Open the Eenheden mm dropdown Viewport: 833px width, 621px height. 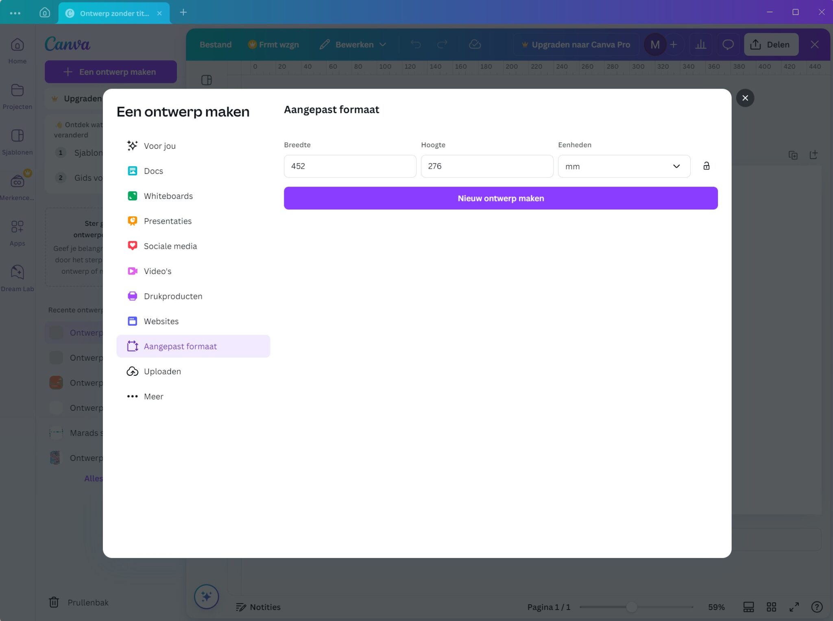pos(624,166)
